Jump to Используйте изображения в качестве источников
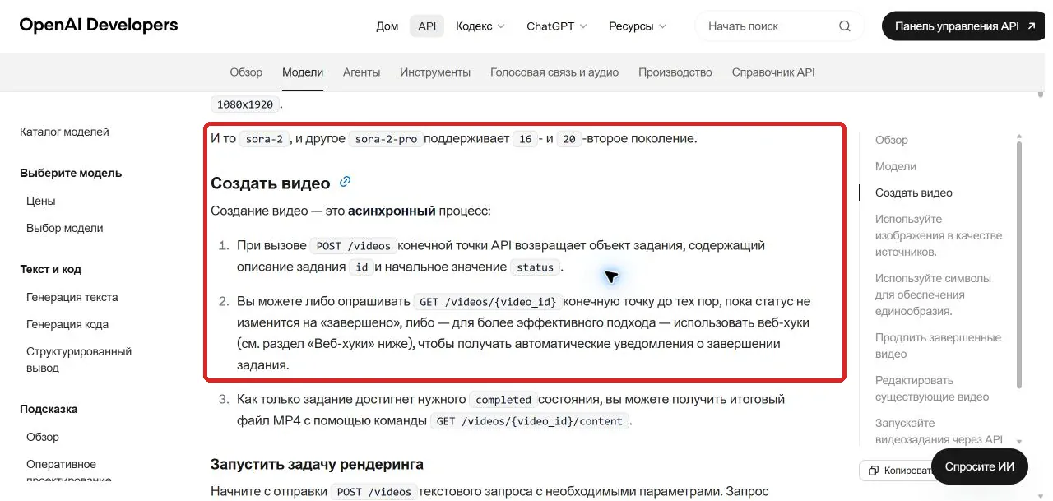Image resolution: width=1053 pixels, height=501 pixels. point(939,235)
